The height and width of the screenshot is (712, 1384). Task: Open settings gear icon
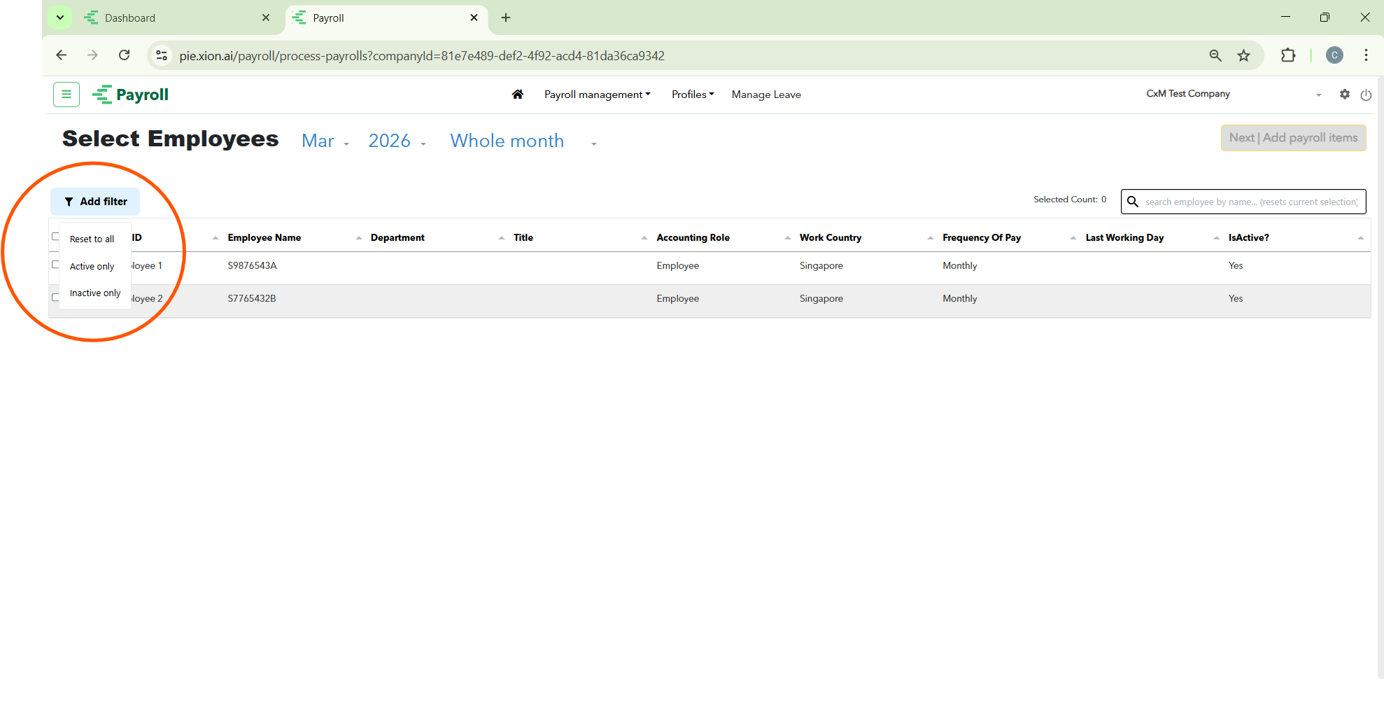(1344, 95)
